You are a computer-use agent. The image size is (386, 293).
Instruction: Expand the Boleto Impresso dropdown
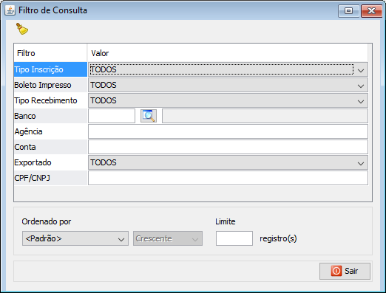[x=228, y=85]
